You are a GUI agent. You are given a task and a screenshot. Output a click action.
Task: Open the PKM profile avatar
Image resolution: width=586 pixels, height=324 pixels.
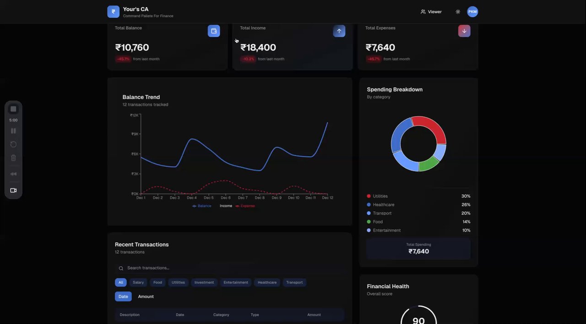[x=472, y=12]
